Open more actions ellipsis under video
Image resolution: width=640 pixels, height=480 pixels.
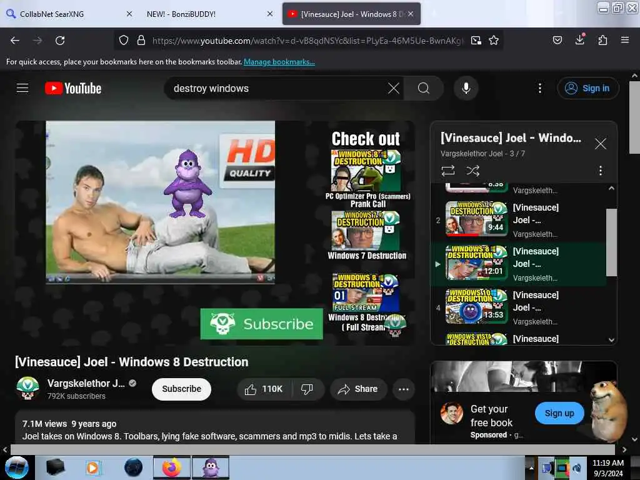[x=404, y=389]
